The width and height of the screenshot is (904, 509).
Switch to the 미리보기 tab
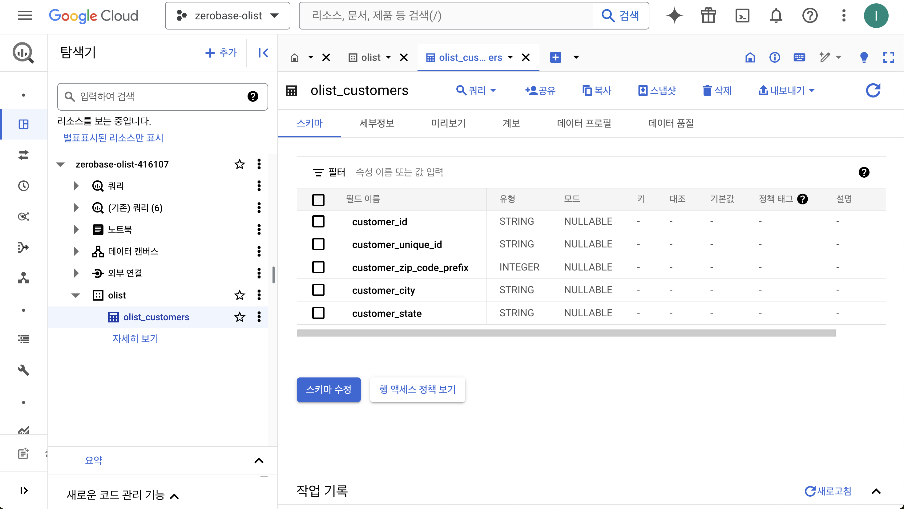coord(448,123)
